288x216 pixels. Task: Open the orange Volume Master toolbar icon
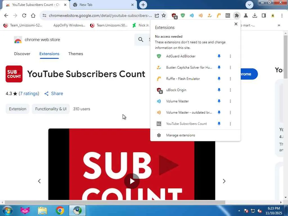pos(201,15)
